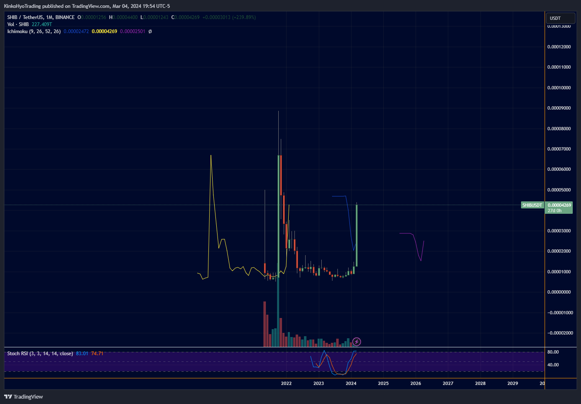This screenshot has width=581, height=404.
Task: Click the KinkoHyoTrading published caption text
Action: click(87, 6)
